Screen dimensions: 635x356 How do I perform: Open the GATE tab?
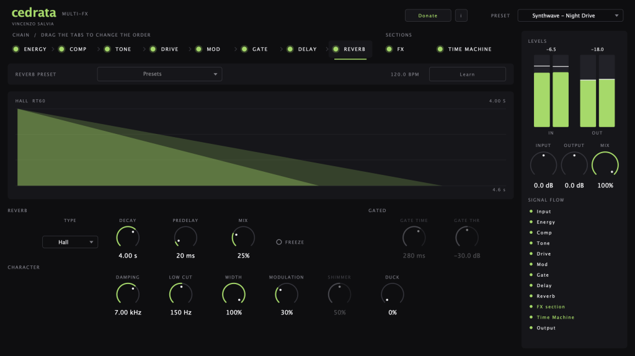pyautogui.click(x=260, y=50)
